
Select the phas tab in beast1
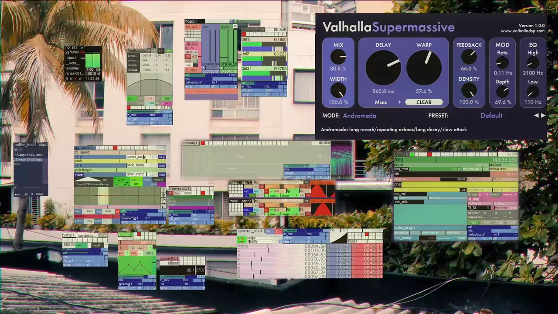coord(499,222)
